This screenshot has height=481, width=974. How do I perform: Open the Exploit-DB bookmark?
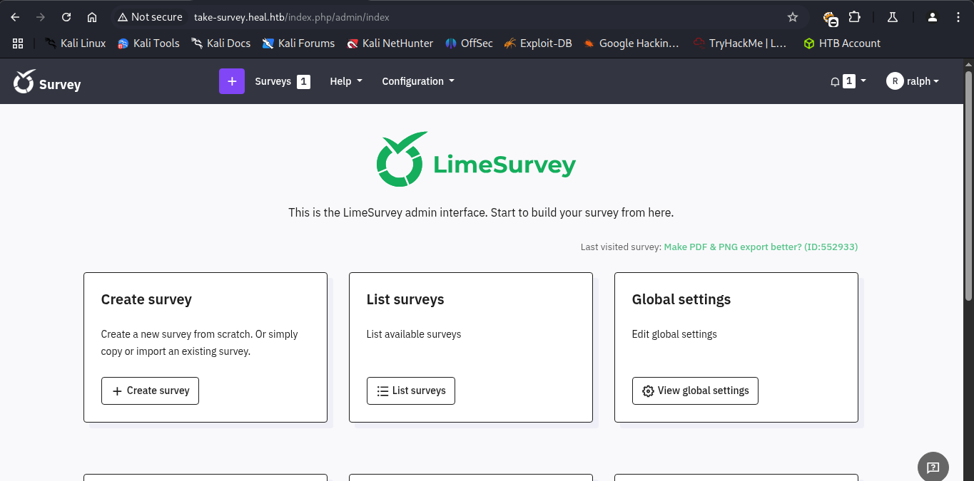[x=537, y=43]
